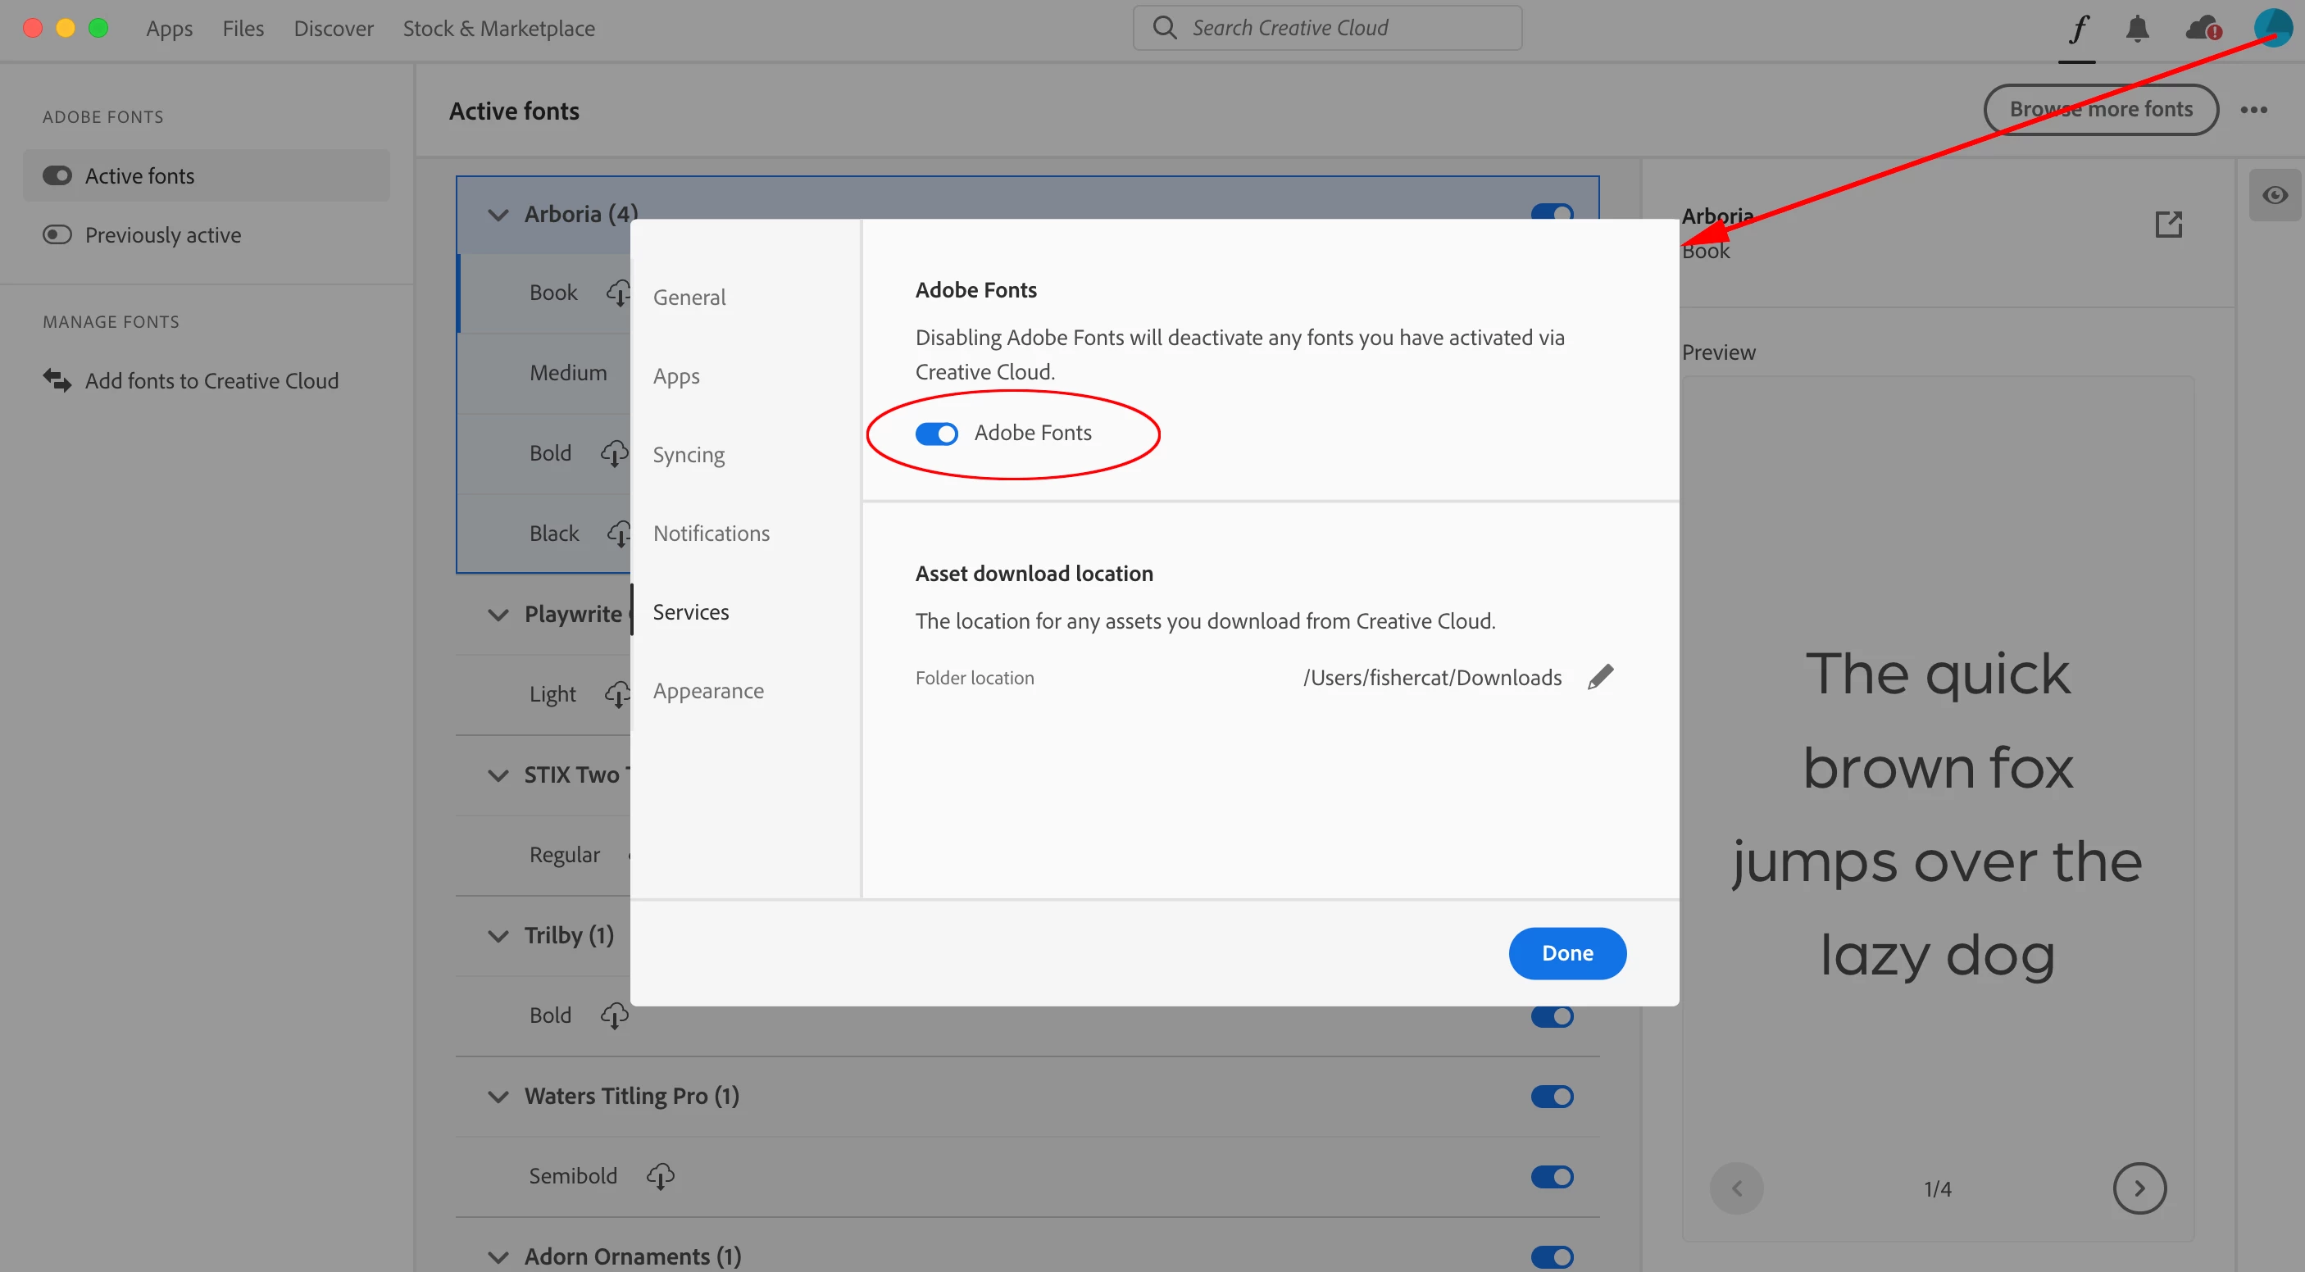Open the Stock & Marketplace menu

pyautogui.click(x=498, y=29)
